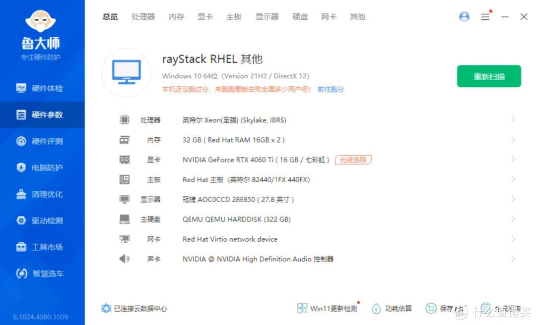This screenshot has width=536, height=325.
Task: Expand the 主板 motherboard info row
Action: 513,179
